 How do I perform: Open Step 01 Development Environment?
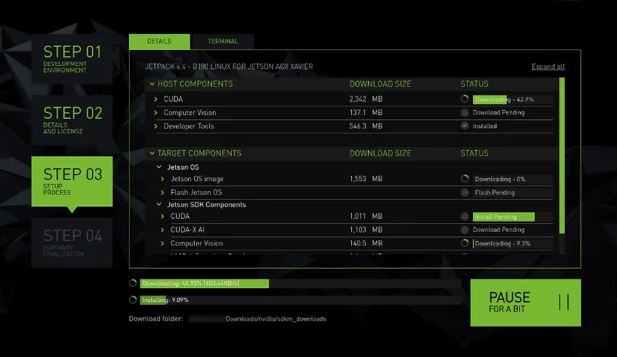pyautogui.click(x=72, y=59)
